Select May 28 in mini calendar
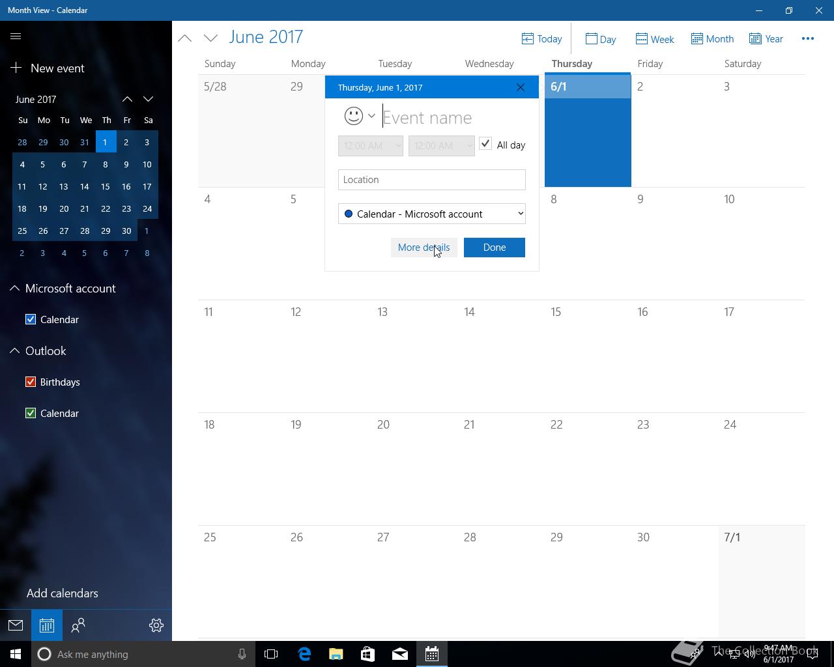 click(22, 142)
